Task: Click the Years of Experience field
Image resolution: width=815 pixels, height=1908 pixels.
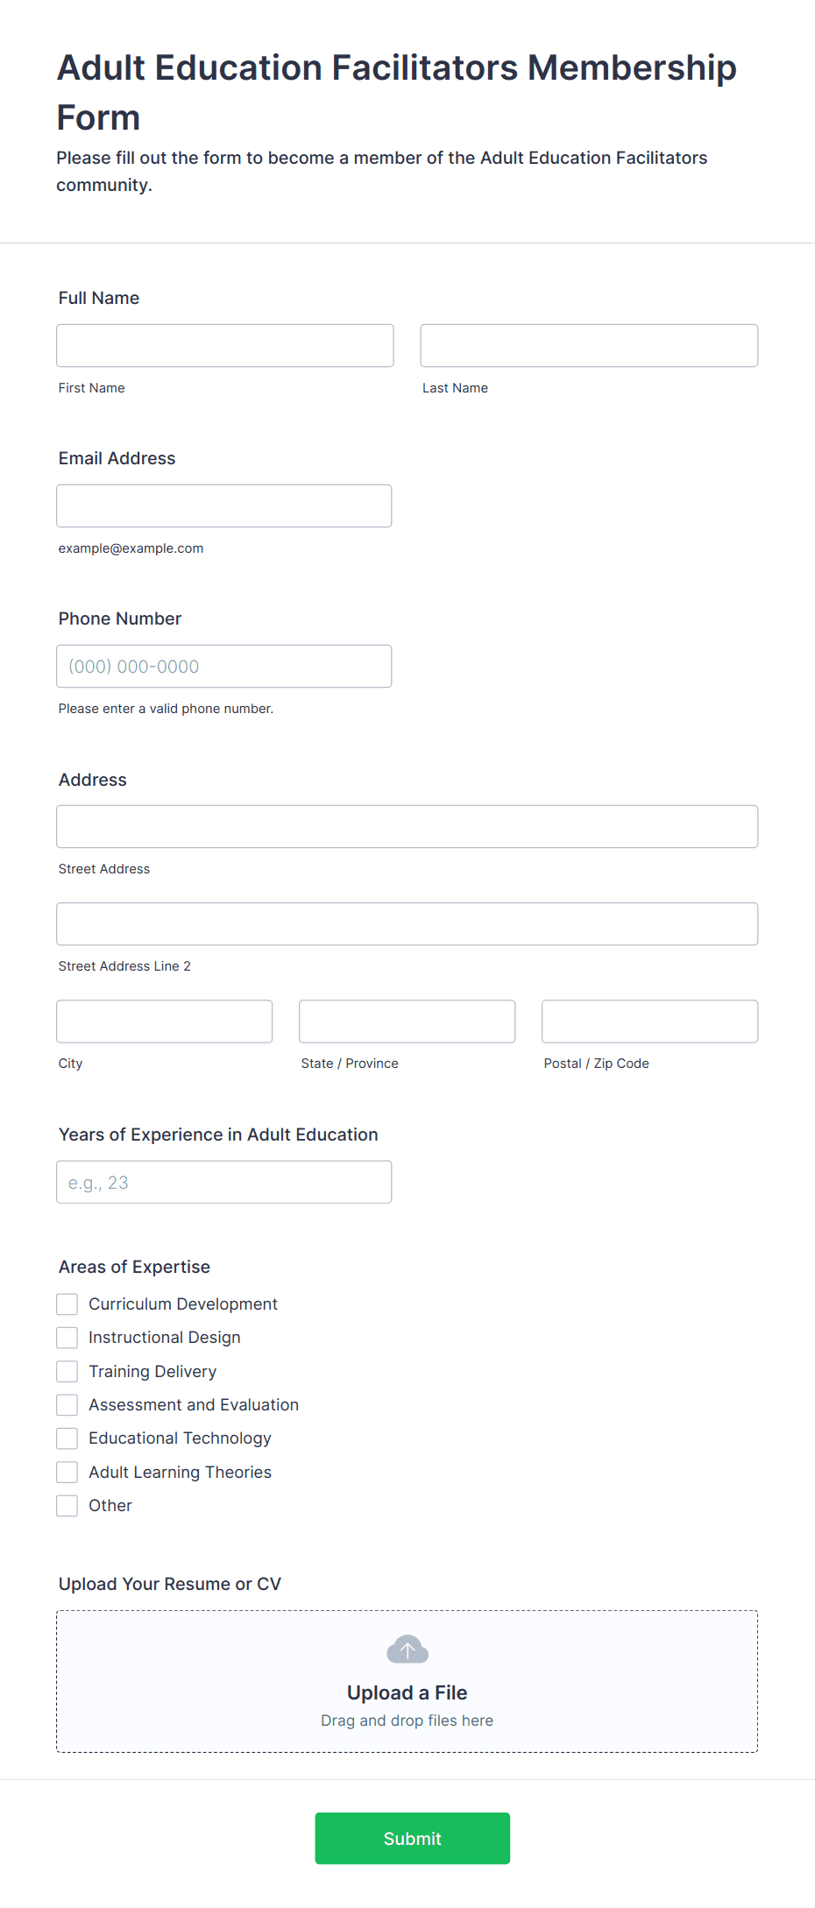Action: (x=224, y=1182)
